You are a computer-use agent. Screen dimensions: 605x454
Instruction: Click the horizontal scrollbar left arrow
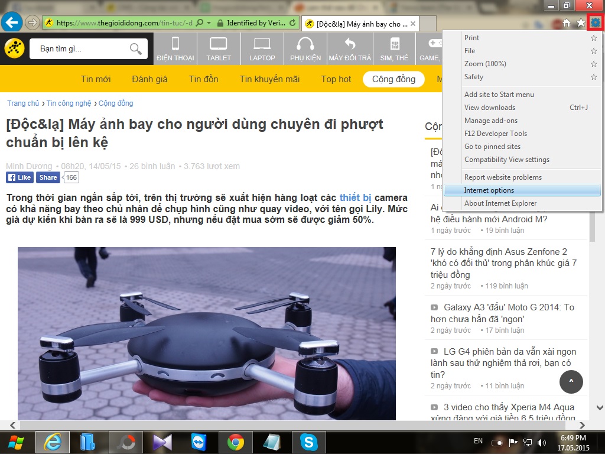tap(13, 425)
